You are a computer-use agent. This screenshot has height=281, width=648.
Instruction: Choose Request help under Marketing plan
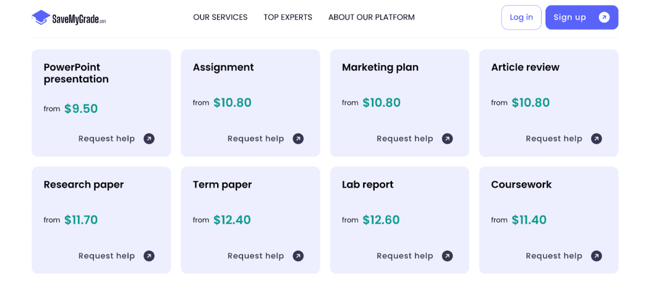(405, 139)
